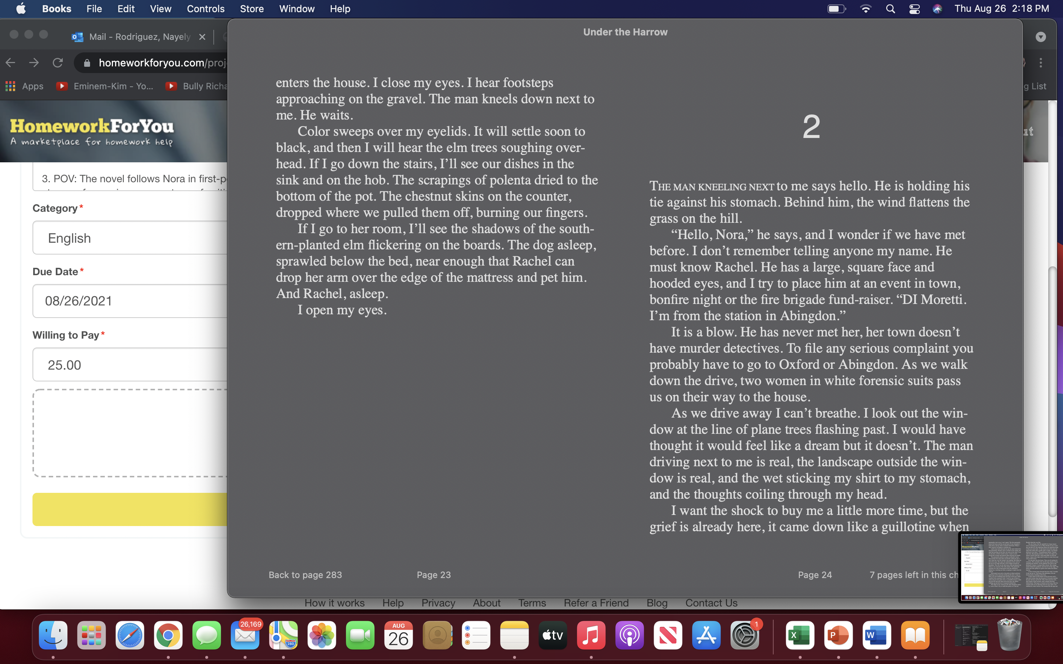This screenshot has width=1063, height=664.
Task: Open the Contact Us footer link
Action: tap(712, 603)
